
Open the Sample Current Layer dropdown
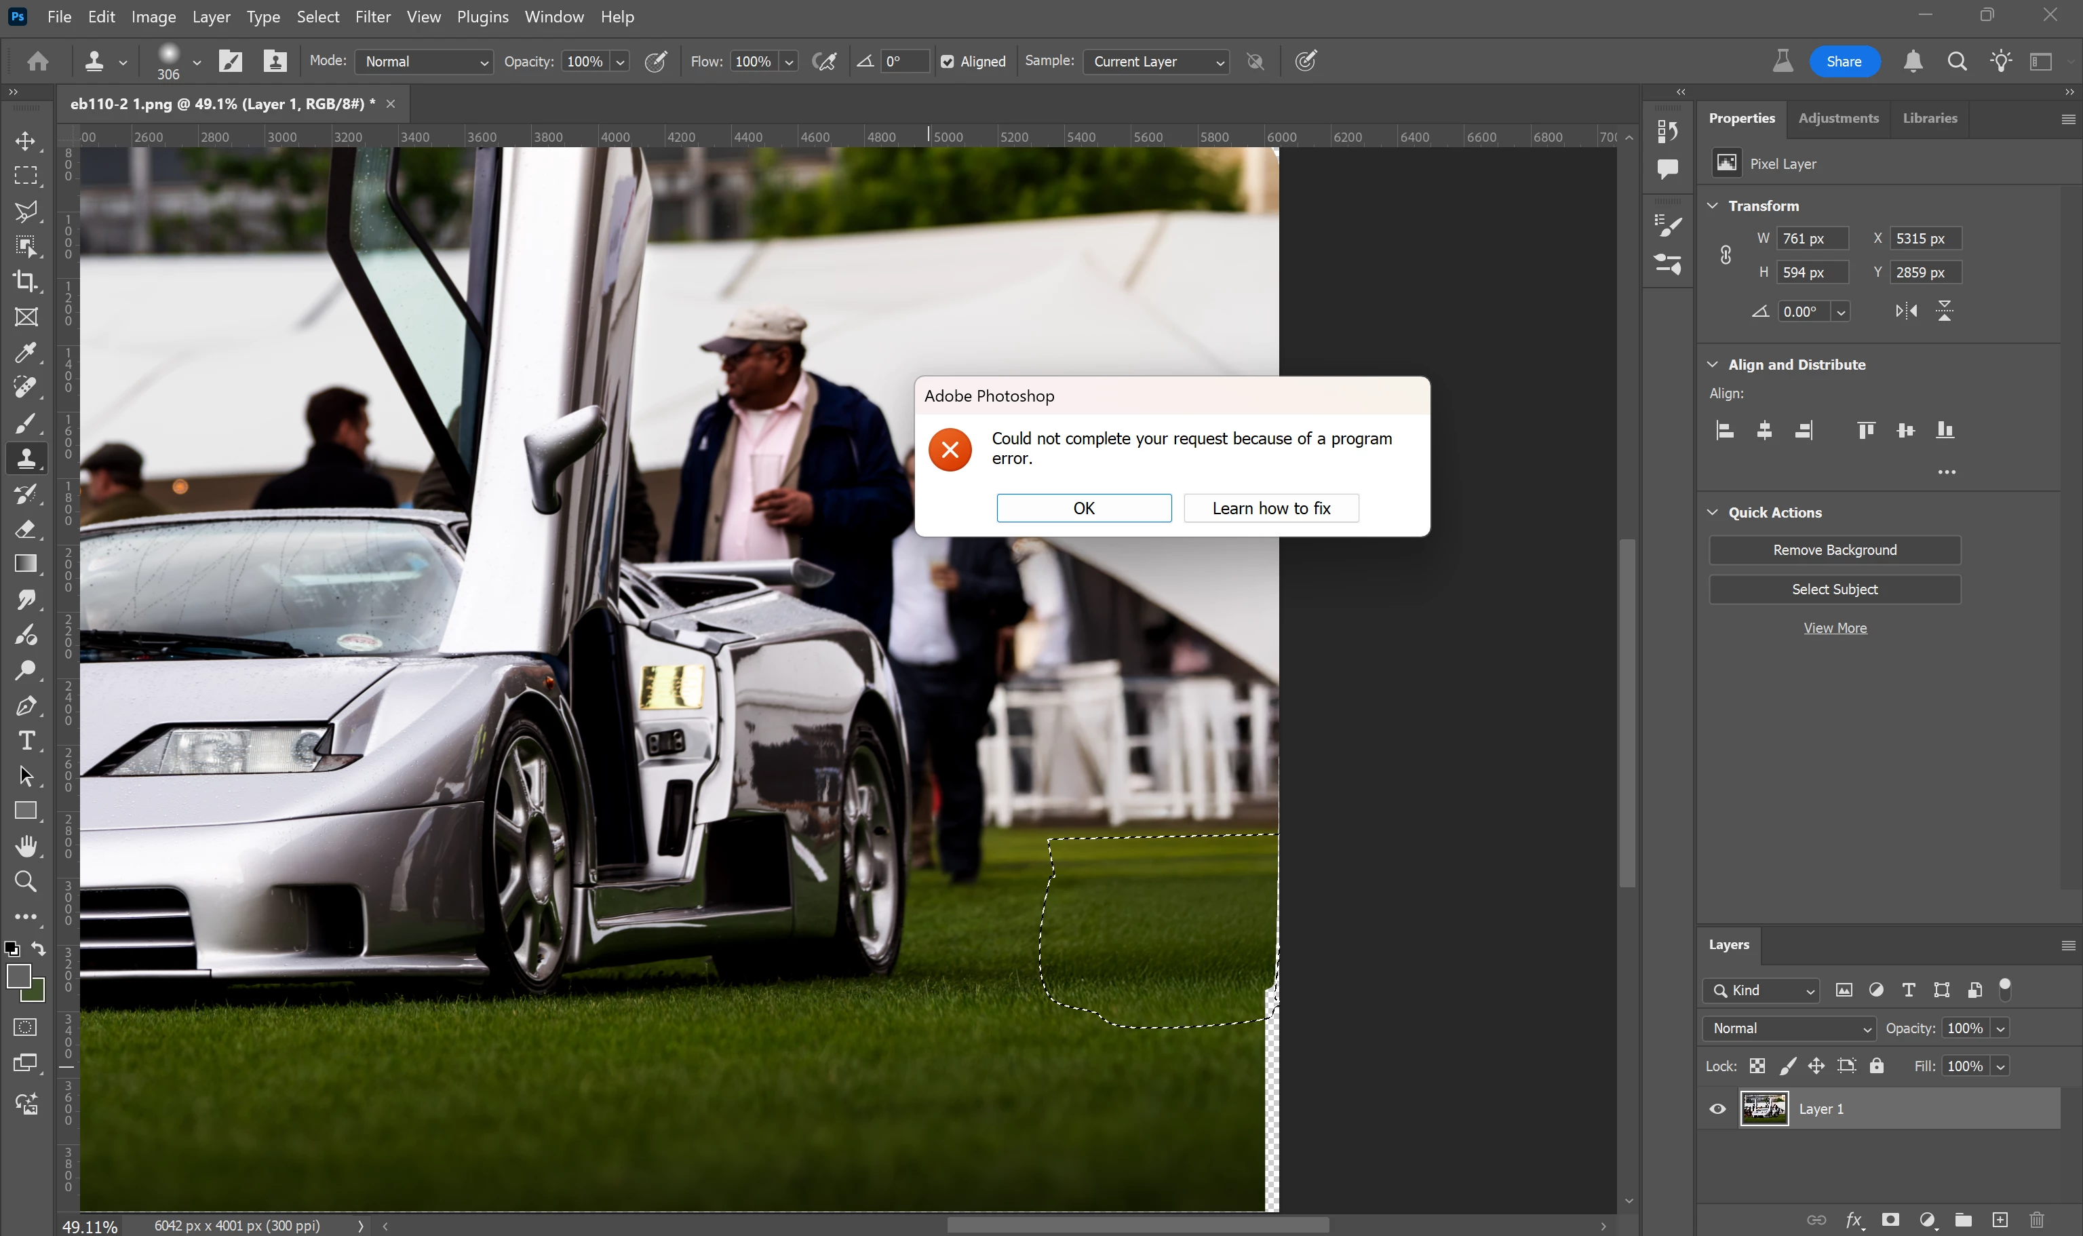[1156, 62]
